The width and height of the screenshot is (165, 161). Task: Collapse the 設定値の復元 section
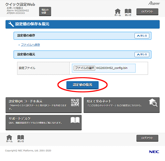coord(142,54)
